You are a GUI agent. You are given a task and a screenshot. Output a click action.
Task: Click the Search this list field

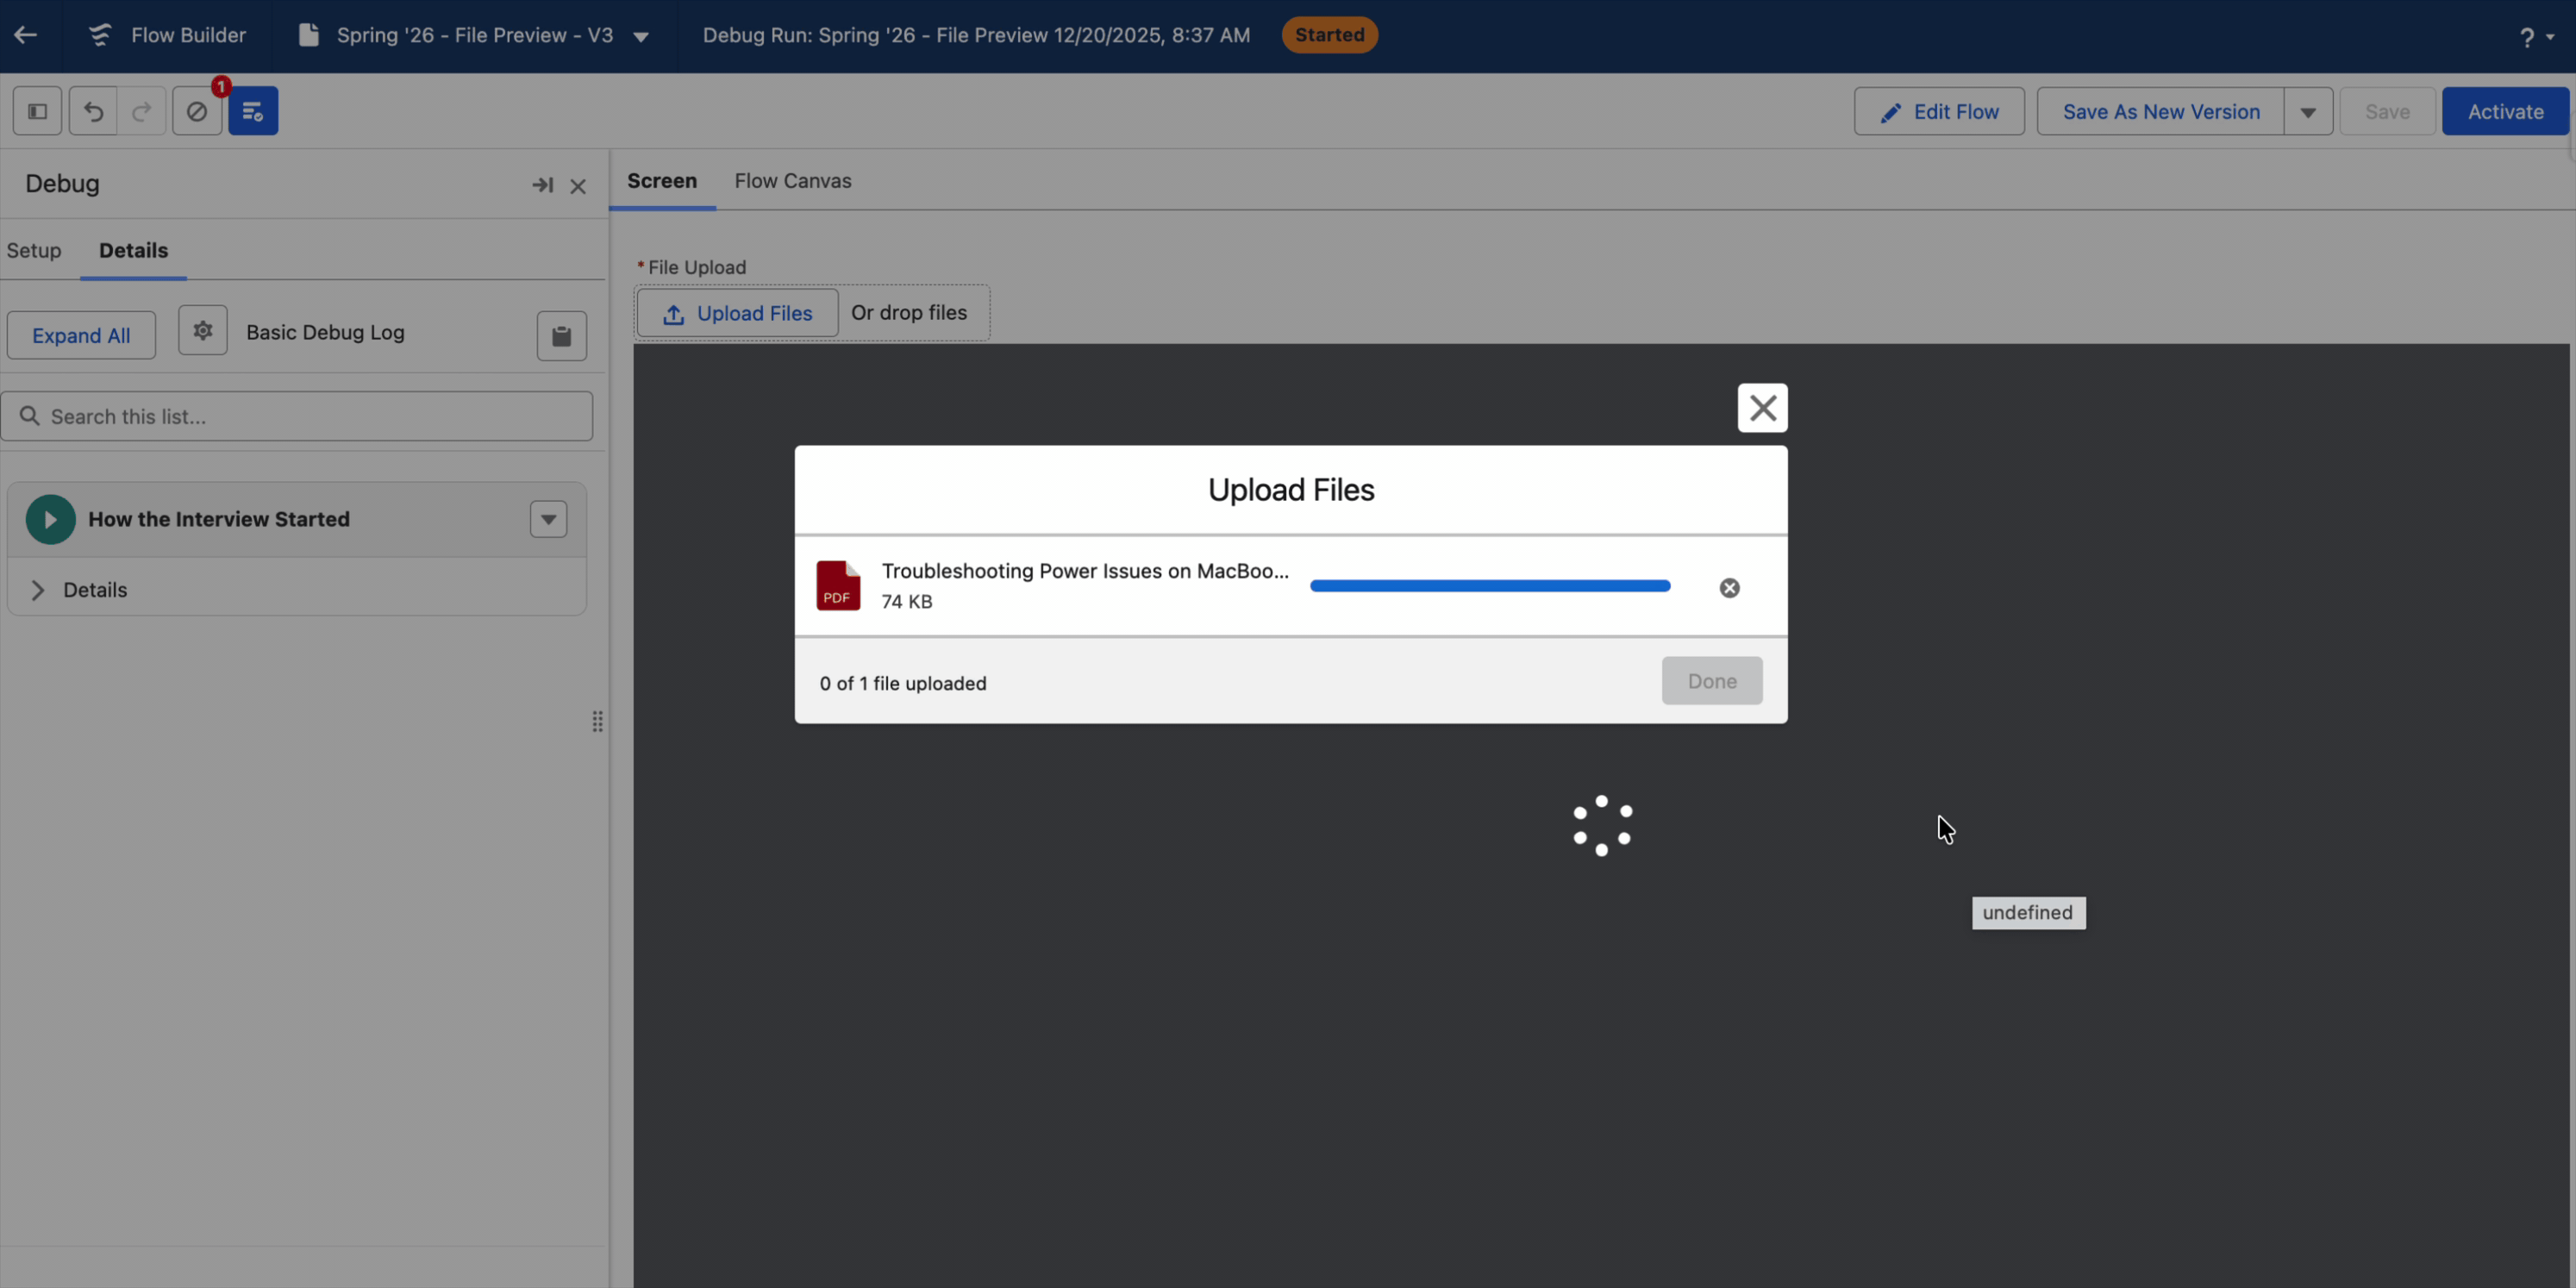tap(298, 415)
